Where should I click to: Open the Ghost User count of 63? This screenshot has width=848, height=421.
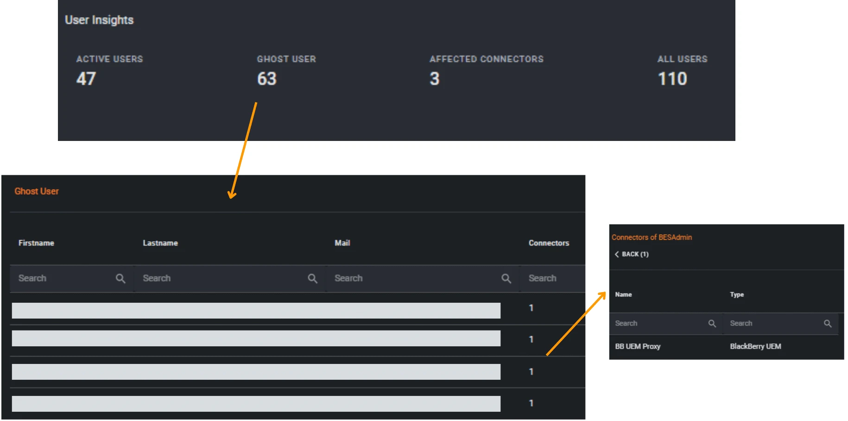click(x=267, y=79)
